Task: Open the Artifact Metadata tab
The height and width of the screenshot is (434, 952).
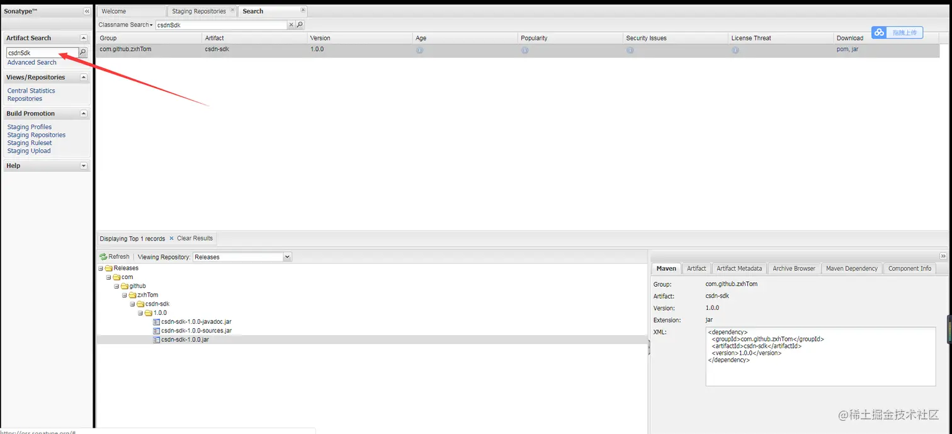Action: point(739,268)
